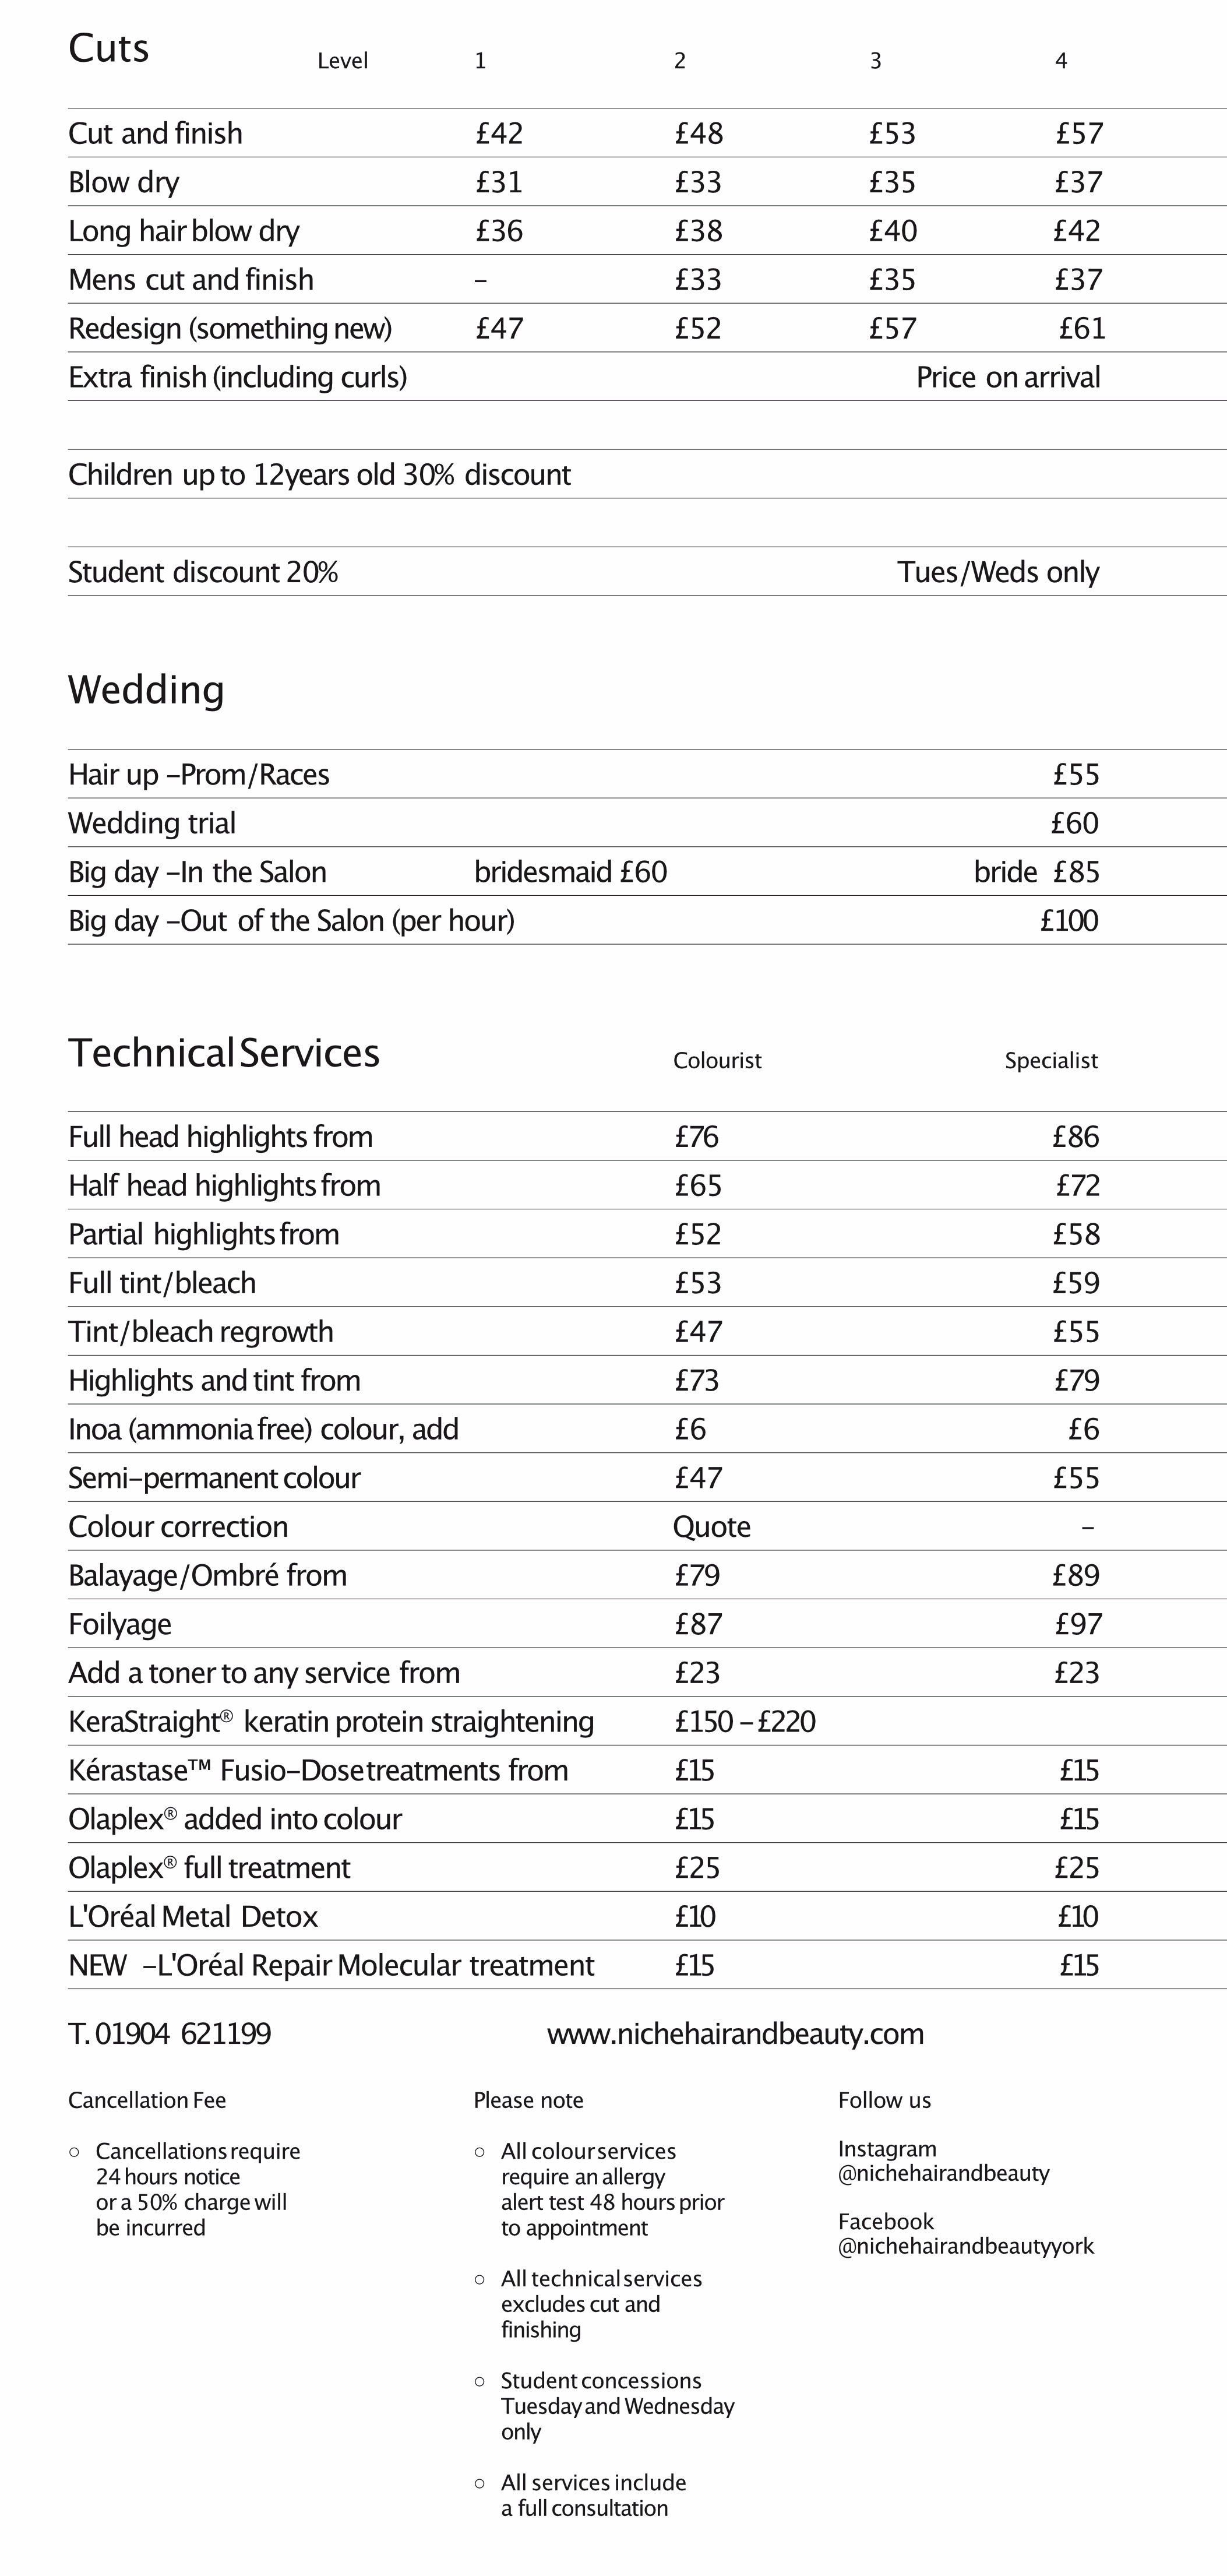Image resolution: width=1227 pixels, height=2576 pixels.
Task: Select the Technical Services heading
Action: point(224,1052)
